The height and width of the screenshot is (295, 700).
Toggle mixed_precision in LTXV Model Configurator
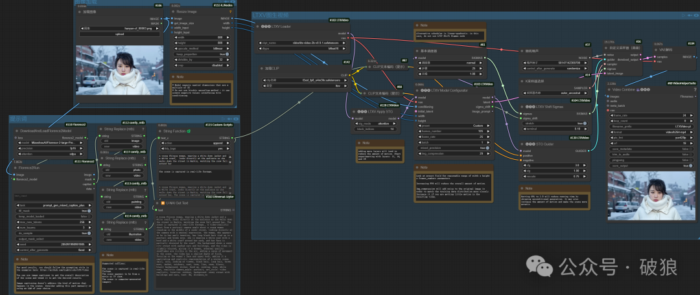click(x=454, y=147)
